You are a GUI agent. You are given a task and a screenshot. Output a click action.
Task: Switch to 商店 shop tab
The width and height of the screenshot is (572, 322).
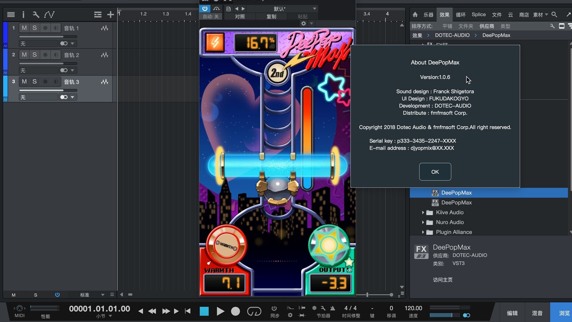point(524,15)
